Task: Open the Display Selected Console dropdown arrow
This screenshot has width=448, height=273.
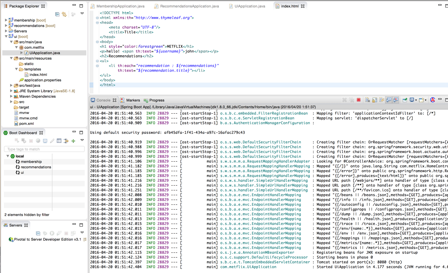Action: pyautogui.click(x=416, y=100)
